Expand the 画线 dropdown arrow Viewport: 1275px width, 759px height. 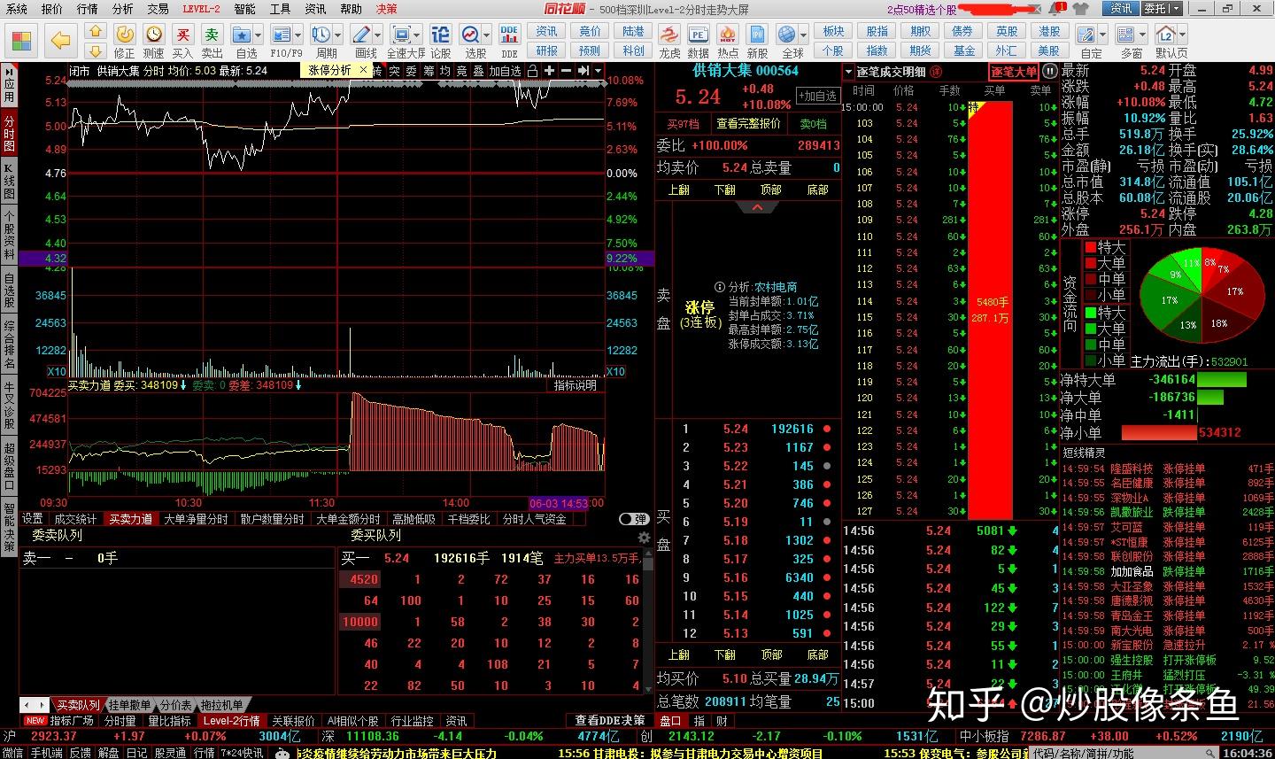pos(377,35)
